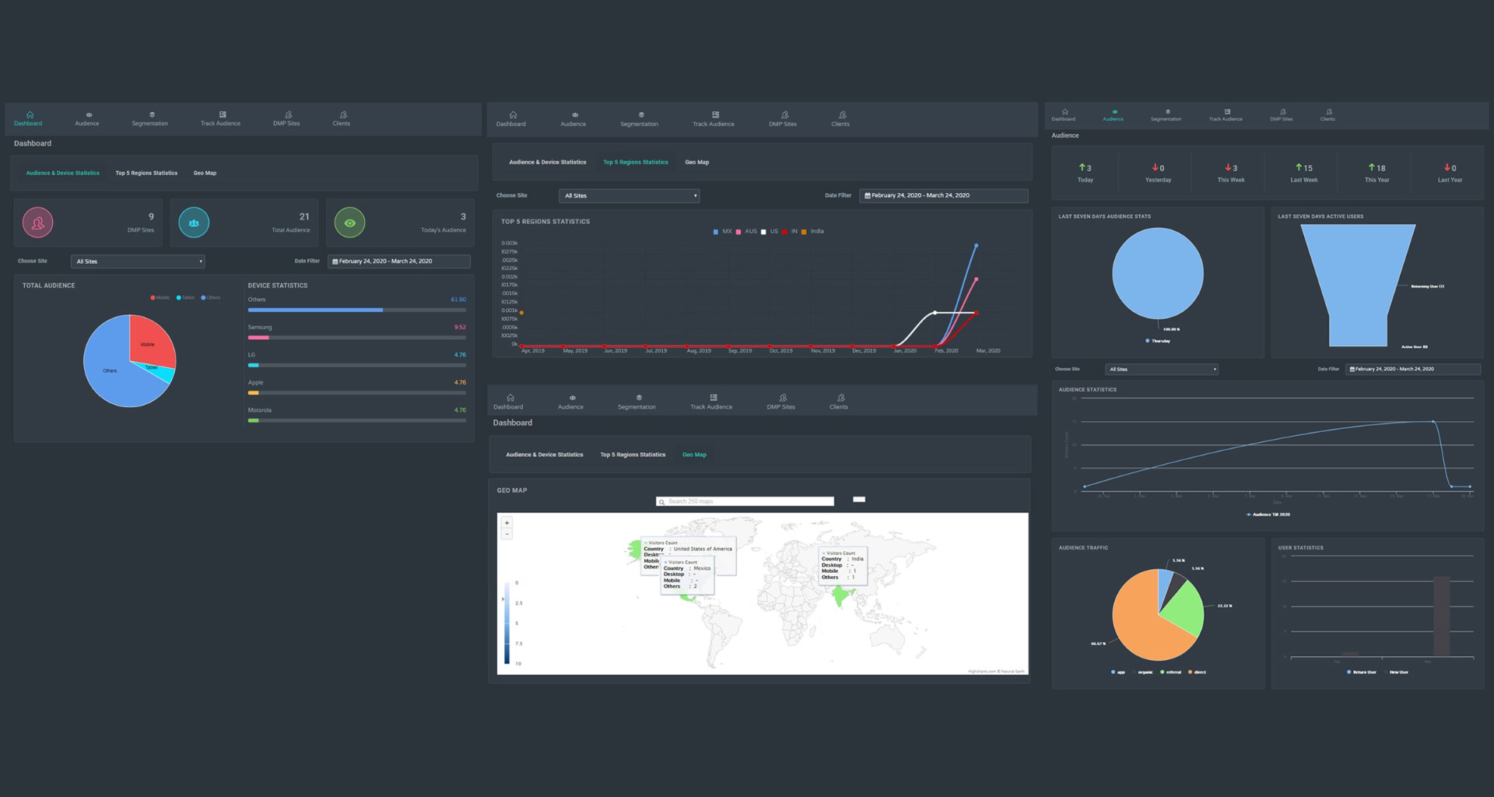The image size is (1494, 797).
Task: Open the All Sites dropdown above Total Audience
Action: click(x=138, y=262)
